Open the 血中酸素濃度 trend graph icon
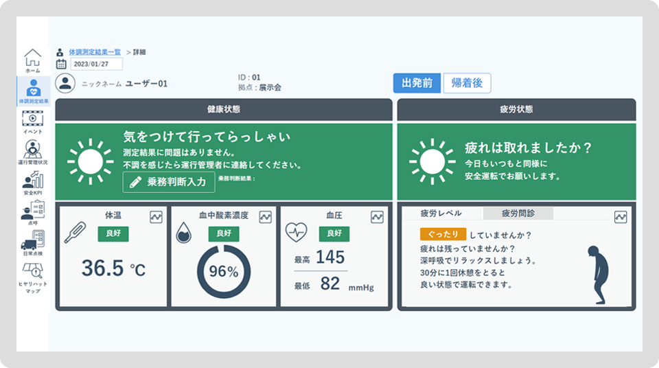Screen dimensions: 659x368 [x=265, y=217]
